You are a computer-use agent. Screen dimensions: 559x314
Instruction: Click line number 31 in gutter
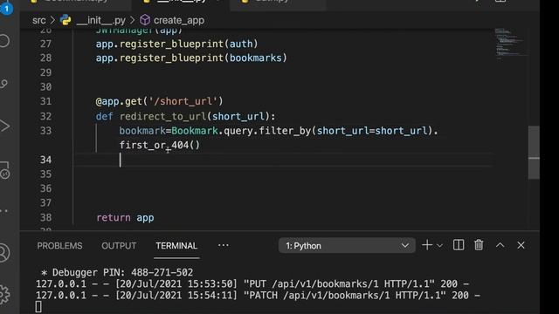pyautogui.click(x=45, y=101)
